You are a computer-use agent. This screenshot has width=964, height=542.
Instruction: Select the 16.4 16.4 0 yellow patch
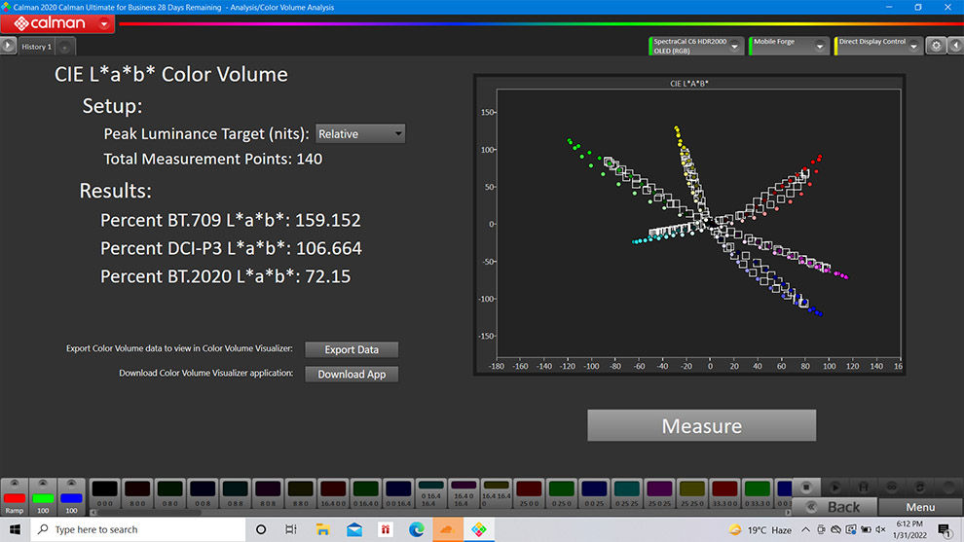(x=497, y=493)
